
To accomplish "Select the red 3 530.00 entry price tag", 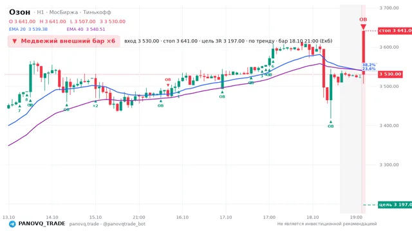I will 391,74.
